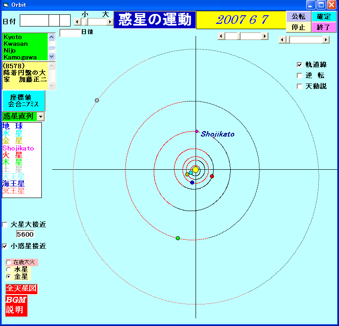Image resolution: width=339 pixels, height=326 pixels.
Task: Enable the 逆転 reverse checkbox
Action: 299,75
